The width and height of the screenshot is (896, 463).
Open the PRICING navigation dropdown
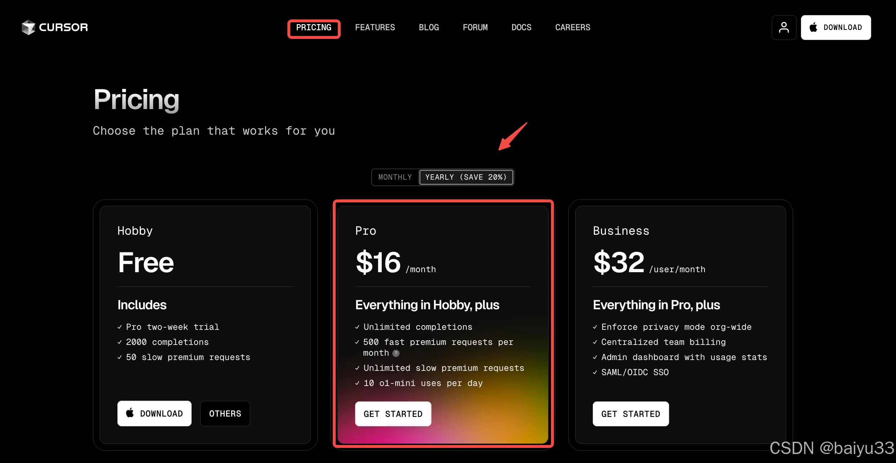[x=313, y=27]
